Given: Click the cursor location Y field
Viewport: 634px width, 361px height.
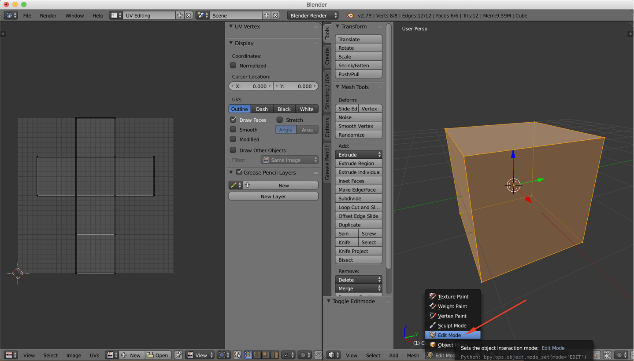Looking at the screenshot, I should [296, 86].
